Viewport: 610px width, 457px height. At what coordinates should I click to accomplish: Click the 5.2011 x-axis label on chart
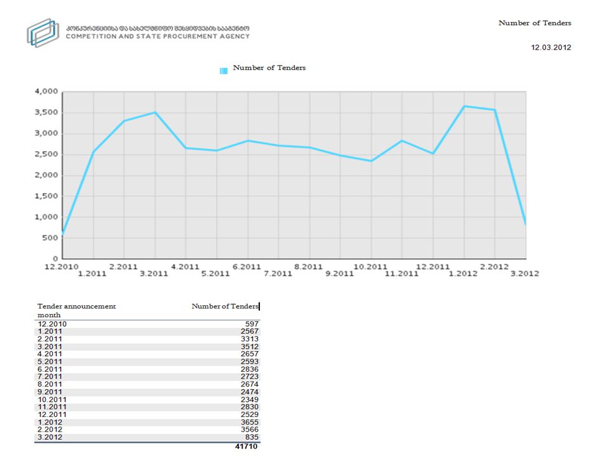click(x=216, y=274)
